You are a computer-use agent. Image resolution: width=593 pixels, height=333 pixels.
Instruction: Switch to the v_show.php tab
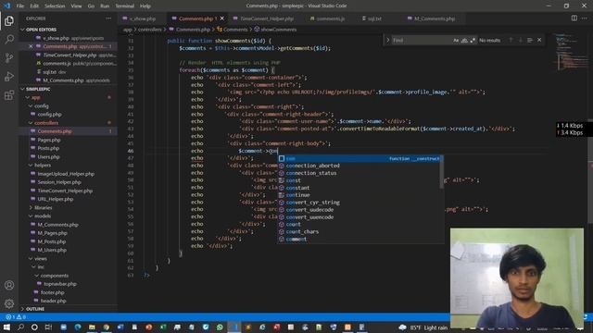142,18
